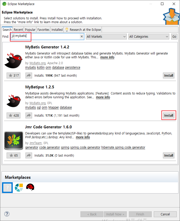Click the MyBatipse 1.2.5 title
180x221 pixels.
pyautogui.click(x=40, y=87)
